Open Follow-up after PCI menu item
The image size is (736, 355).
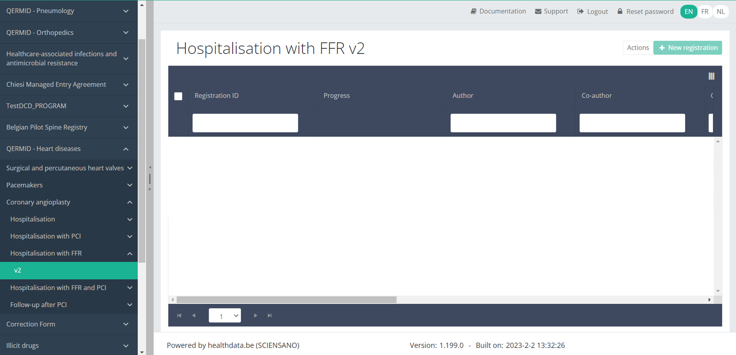click(x=39, y=305)
